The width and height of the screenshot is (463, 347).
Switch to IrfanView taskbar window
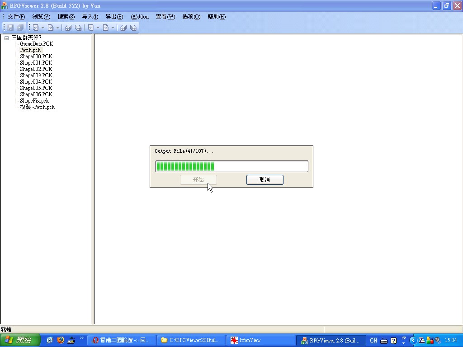[260, 340]
